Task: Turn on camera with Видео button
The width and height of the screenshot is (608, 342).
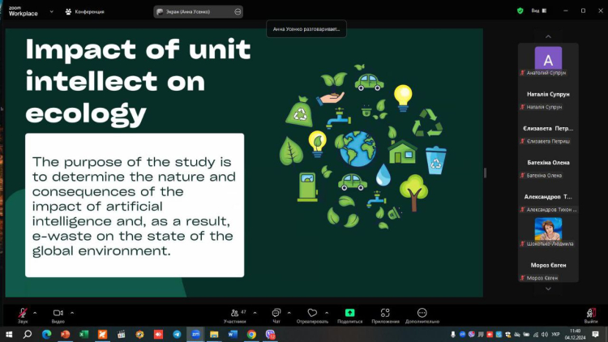Action: click(x=58, y=313)
